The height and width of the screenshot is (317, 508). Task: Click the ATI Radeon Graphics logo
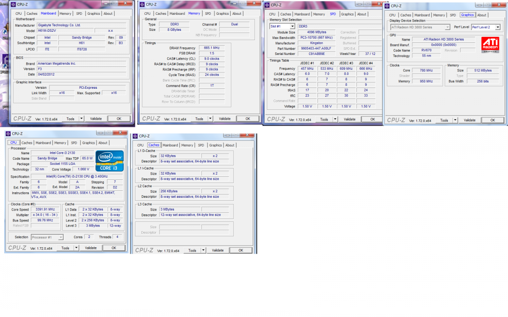(490, 46)
